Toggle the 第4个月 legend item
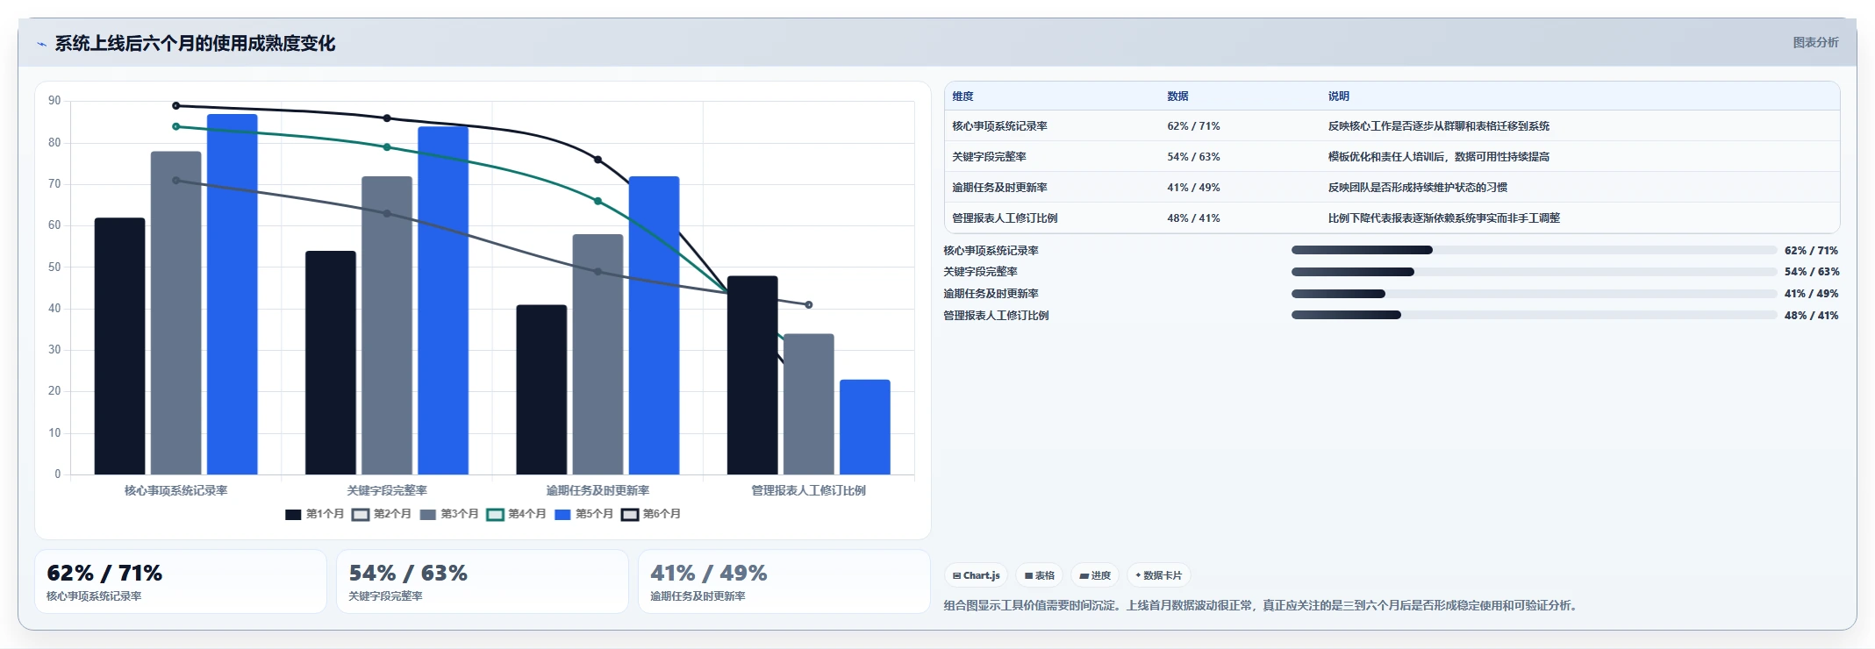Image resolution: width=1875 pixels, height=649 pixels. [517, 514]
